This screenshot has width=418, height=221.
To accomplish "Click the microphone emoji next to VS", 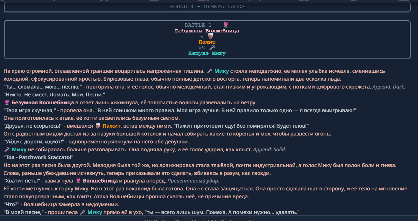I will [x=212, y=48].
